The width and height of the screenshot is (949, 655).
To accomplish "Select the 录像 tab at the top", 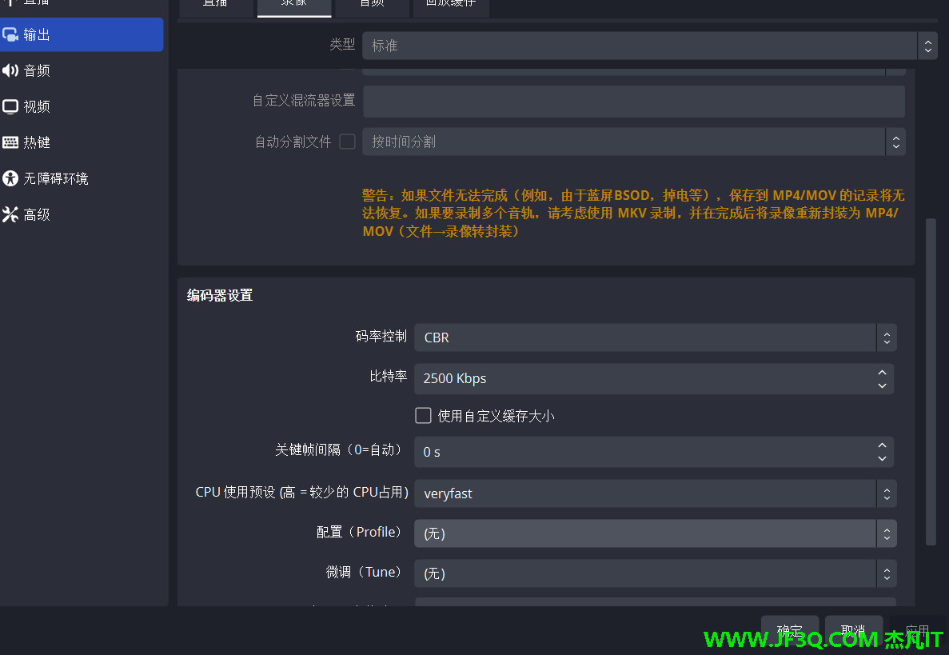I will pos(293,5).
